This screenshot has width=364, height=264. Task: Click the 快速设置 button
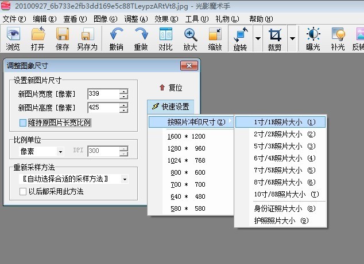pos(171,107)
